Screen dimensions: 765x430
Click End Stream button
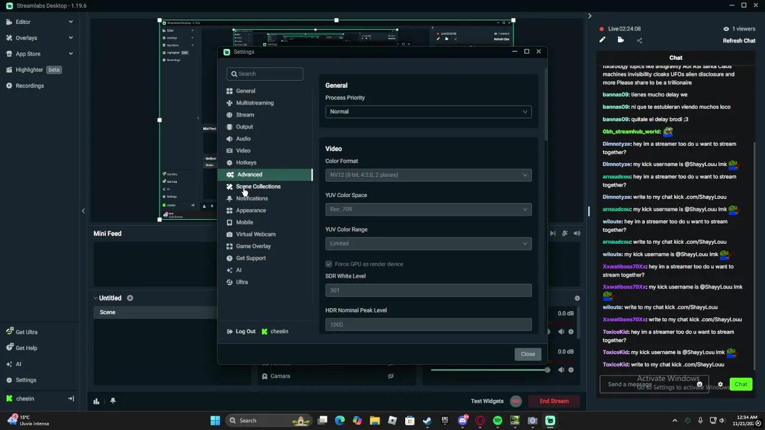[554, 401]
